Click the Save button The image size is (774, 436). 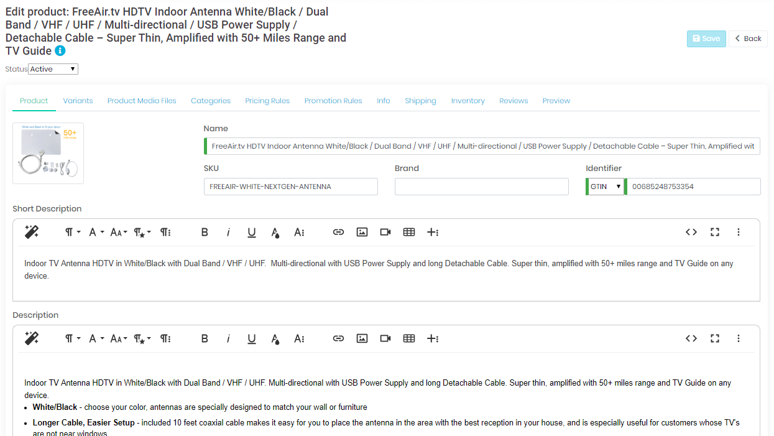[x=706, y=39]
